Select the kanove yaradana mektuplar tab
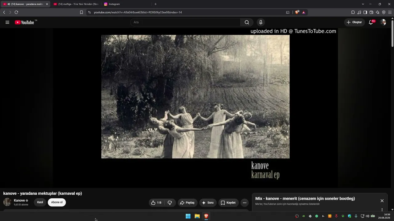Screen dimensions: 394x221 tap(25, 4)
